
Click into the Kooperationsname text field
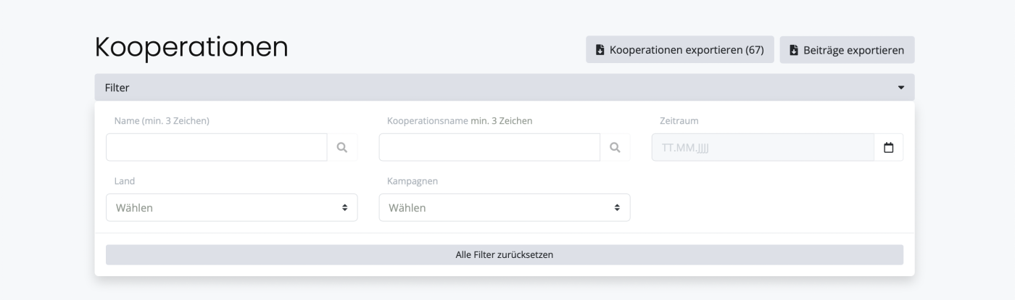[x=489, y=147]
